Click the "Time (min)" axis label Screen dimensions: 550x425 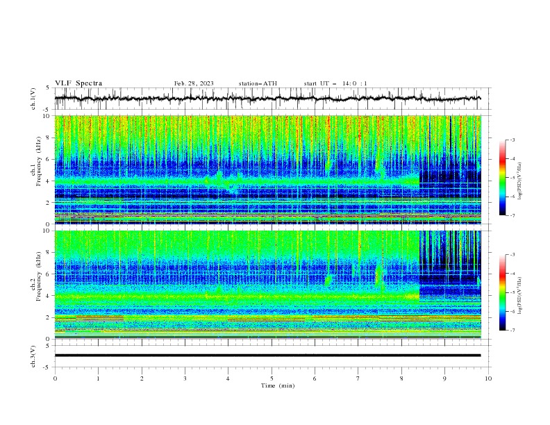(x=278, y=385)
